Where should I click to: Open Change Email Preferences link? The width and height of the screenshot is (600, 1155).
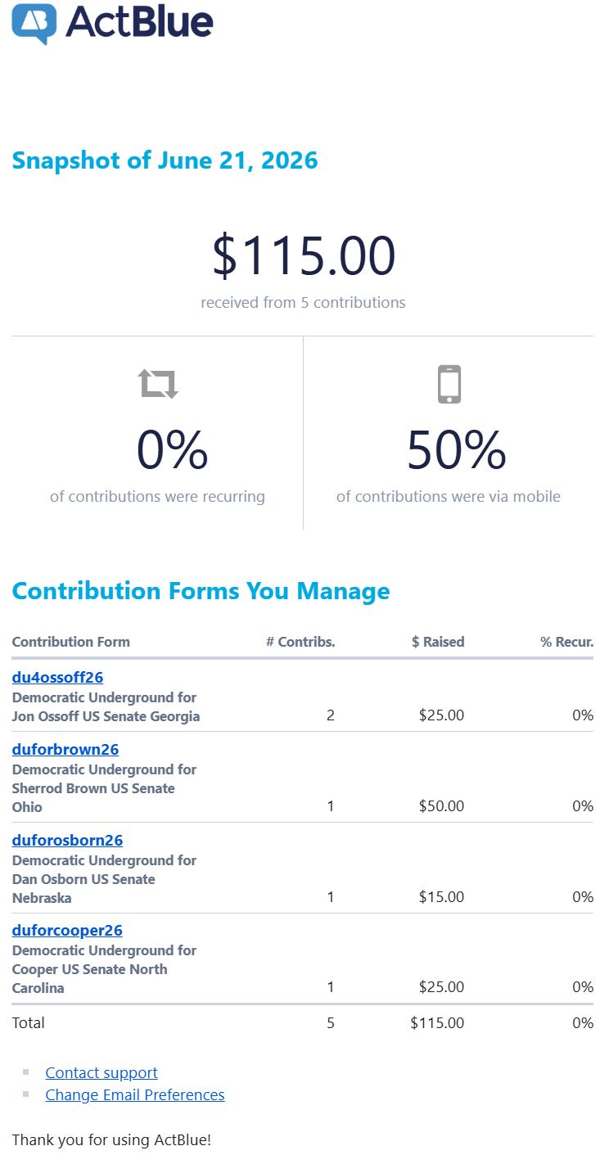click(x=135, y=1094)
